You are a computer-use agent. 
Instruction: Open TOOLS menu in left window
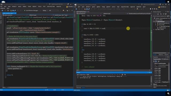pyautogui.click(x=40, y=7)
